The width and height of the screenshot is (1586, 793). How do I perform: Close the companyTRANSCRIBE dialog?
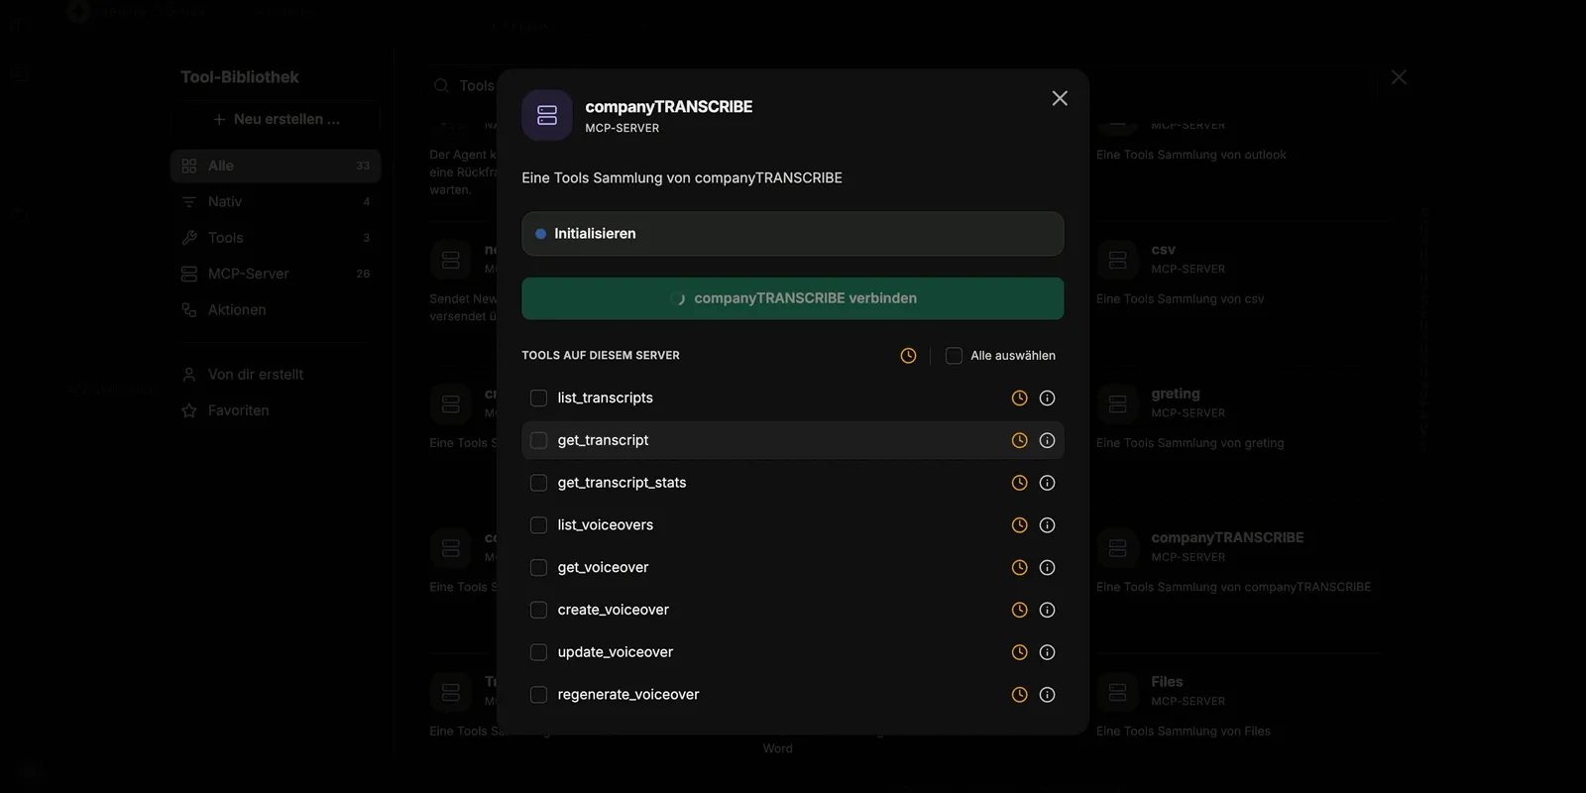pyautogui.click(x=1060, y=98)
